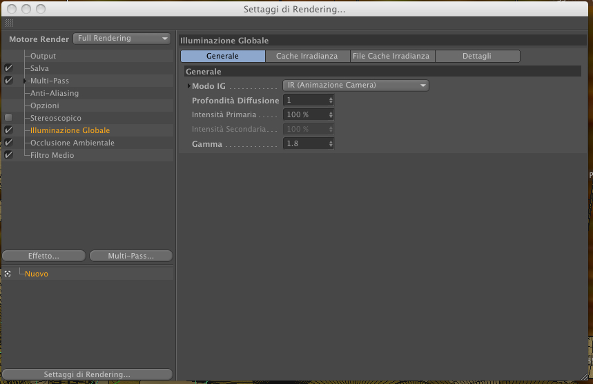Select Opzioni in the settings tree
This screenshot has height=384, width=593.
coord(45,105)
